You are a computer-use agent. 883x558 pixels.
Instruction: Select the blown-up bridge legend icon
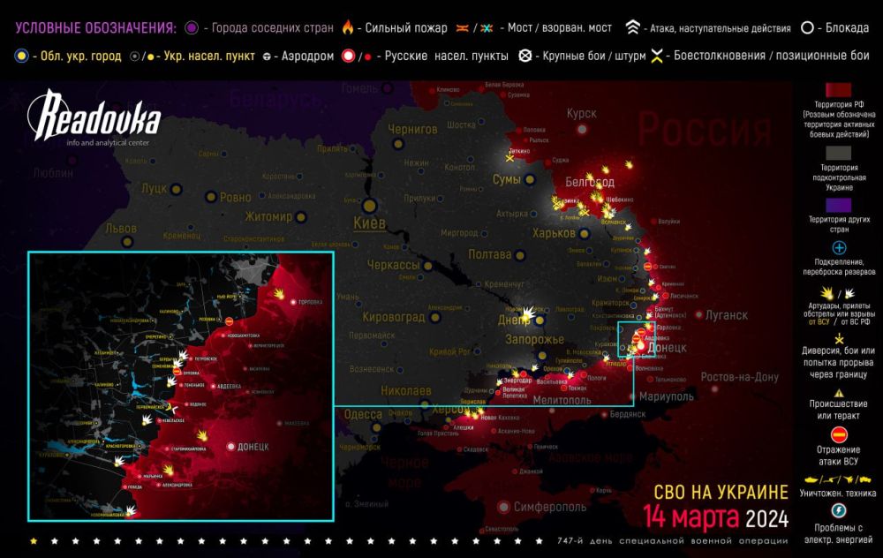485,27
